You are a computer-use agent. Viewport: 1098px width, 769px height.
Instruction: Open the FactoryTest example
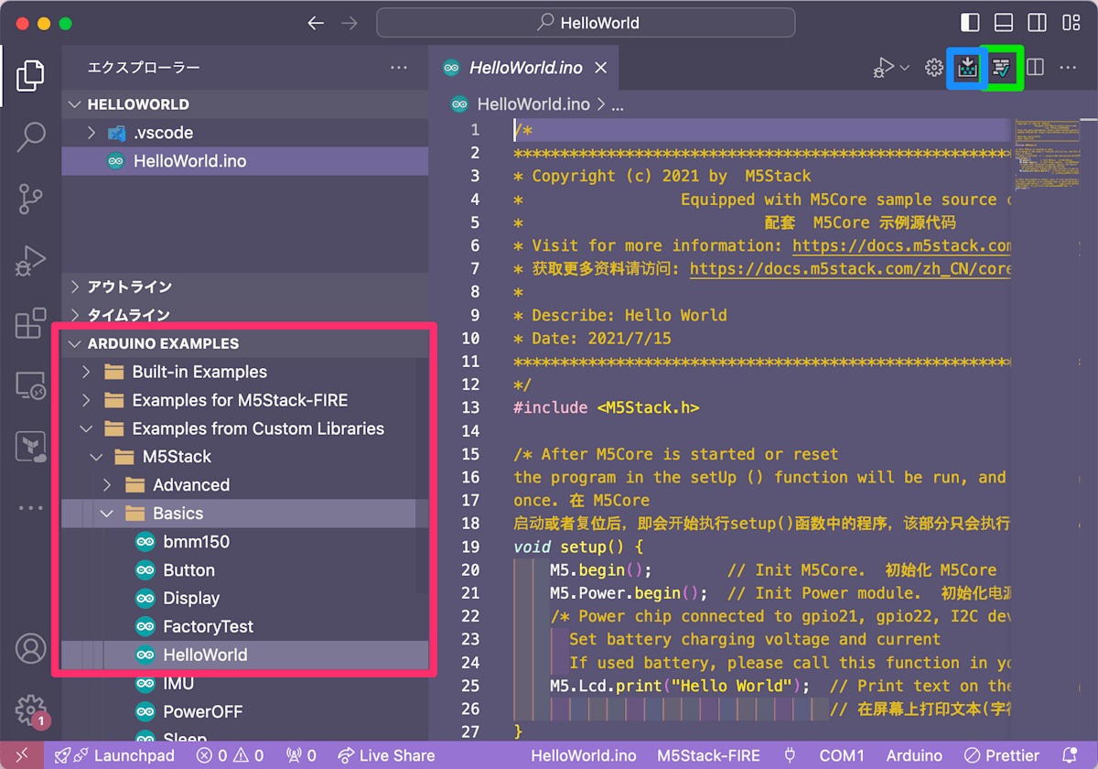(x=245, y=627)
